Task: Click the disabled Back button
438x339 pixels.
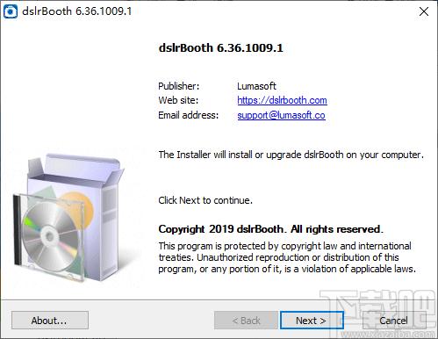Action: click(x=246, y=321)
